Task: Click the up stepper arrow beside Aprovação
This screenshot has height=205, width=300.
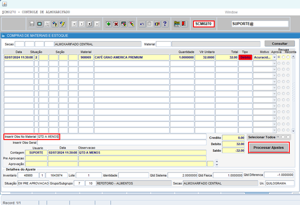Action: (217, 162)
